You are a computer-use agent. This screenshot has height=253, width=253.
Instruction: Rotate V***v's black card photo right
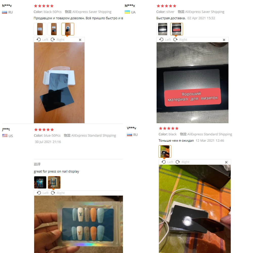point(182,162)
